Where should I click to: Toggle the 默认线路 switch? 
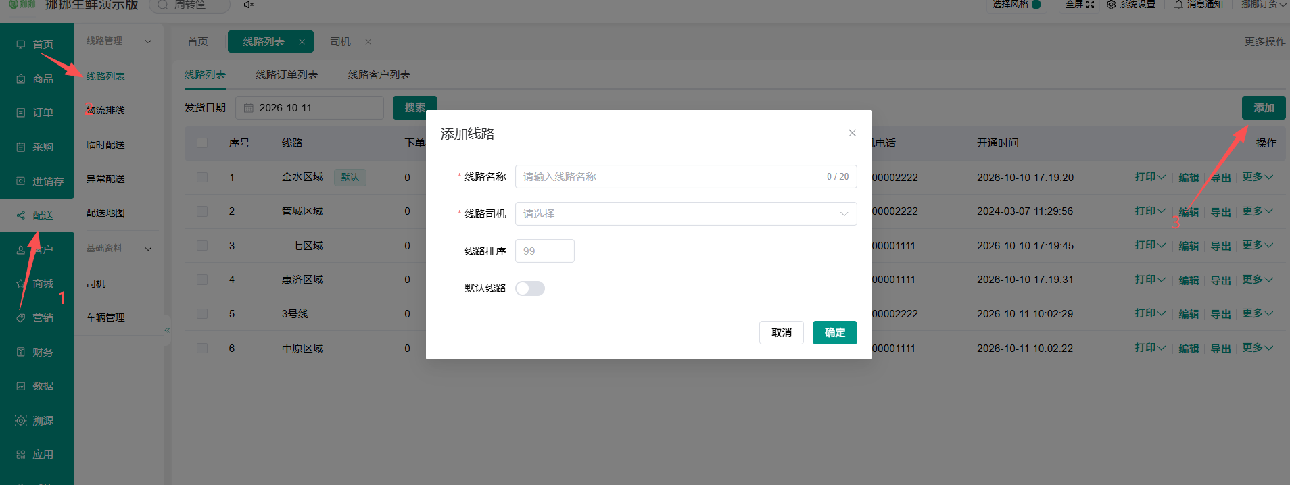click(530, 288)
